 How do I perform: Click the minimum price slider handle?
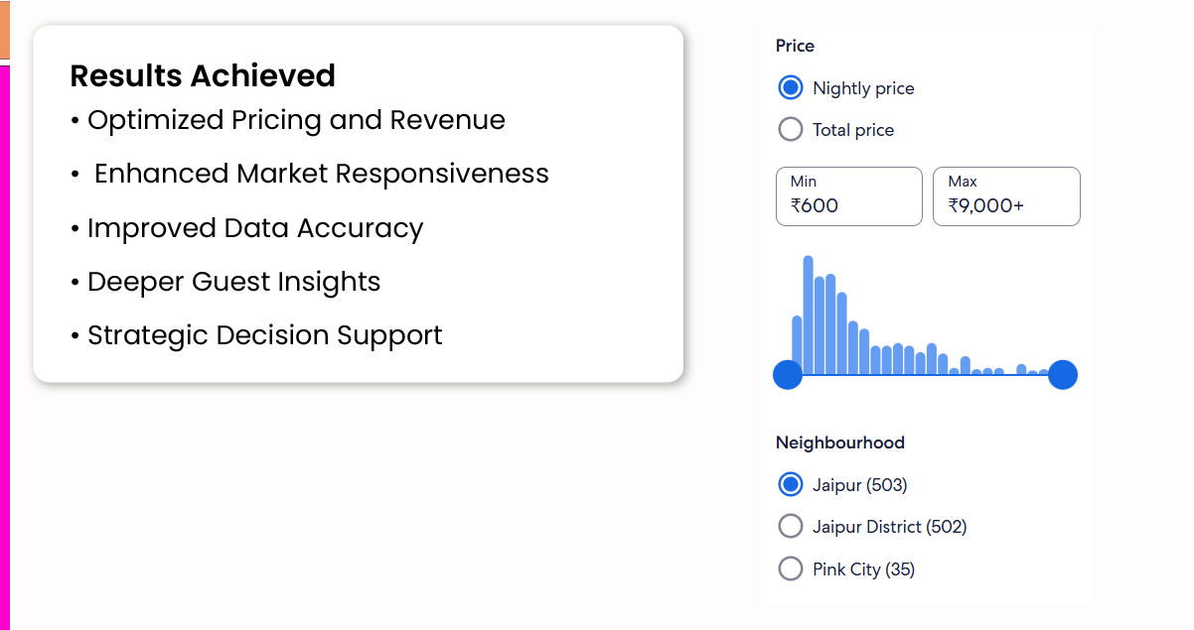pyautogui.click(x=788, y=375)
